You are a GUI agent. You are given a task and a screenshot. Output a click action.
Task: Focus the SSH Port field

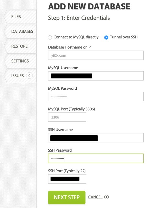click(67, 179)
